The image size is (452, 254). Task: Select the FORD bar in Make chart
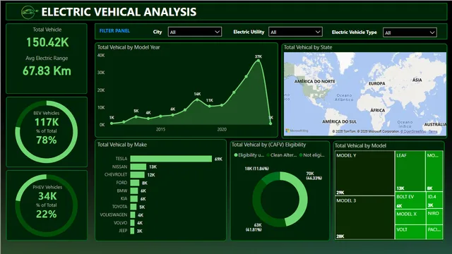point(135,183)
